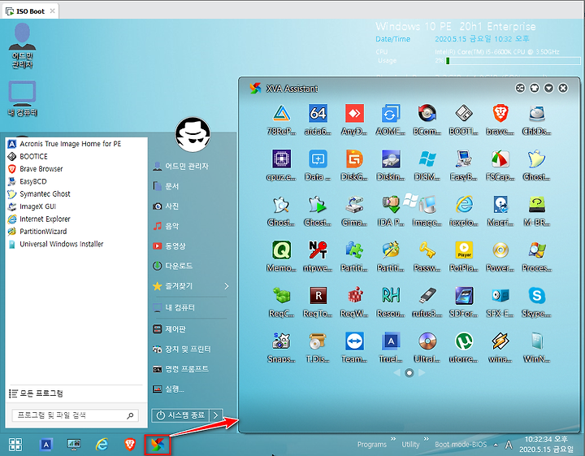The image size is (585, 456).
Task: Open iexplore icon in XVA Assistant
Action: [x=464, y=205]
